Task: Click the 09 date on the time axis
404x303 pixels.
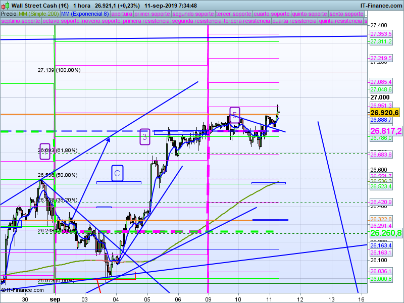Action: [208, 298]
